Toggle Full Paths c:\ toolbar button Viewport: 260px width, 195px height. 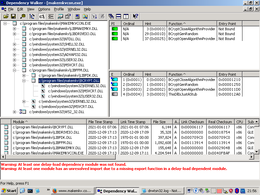pos(42,17)
